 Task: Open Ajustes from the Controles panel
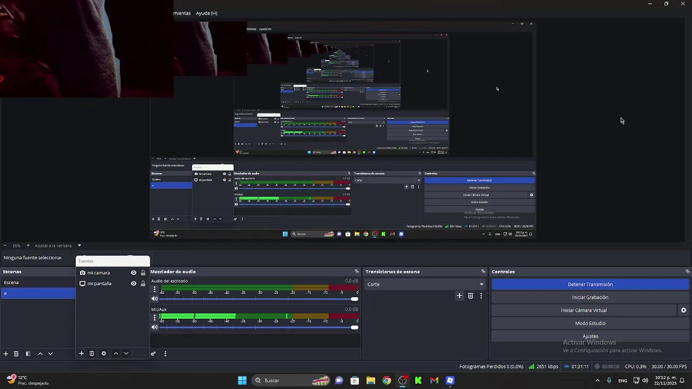point(590,336)
